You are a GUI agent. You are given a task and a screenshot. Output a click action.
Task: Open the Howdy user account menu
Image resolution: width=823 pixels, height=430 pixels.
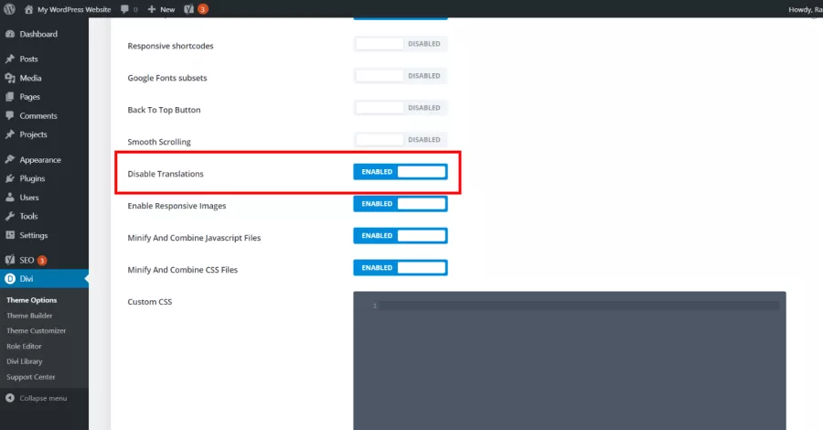pos(805,9)
